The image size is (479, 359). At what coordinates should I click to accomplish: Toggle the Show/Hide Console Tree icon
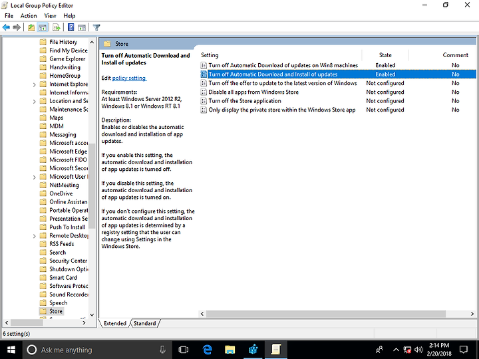[42, 27]
